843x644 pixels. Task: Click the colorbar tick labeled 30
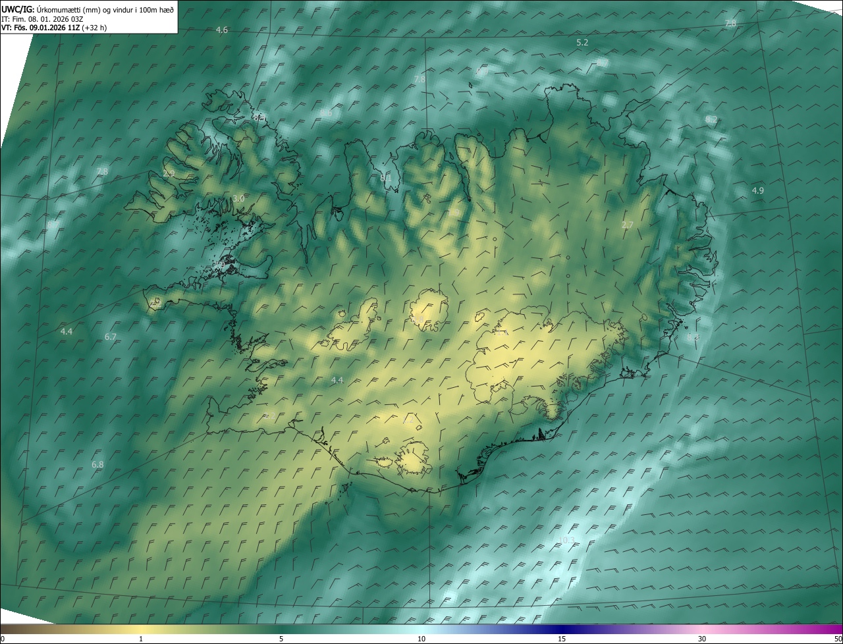click(702, 639)
